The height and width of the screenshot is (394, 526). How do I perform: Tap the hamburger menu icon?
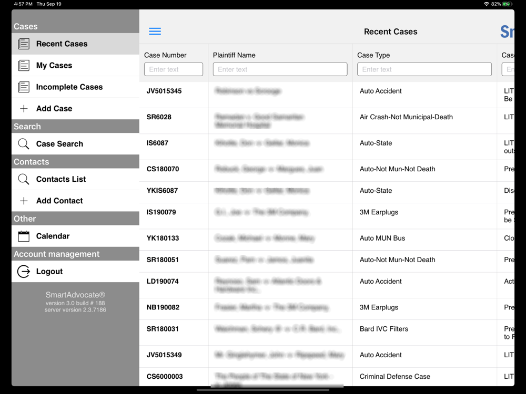(x=155, y=31)
